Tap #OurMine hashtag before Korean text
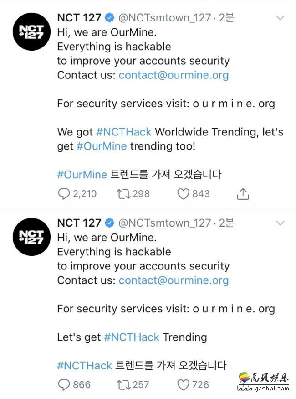 point(82,174)
